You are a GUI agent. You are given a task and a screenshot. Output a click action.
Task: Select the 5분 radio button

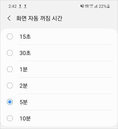[10, 102]
